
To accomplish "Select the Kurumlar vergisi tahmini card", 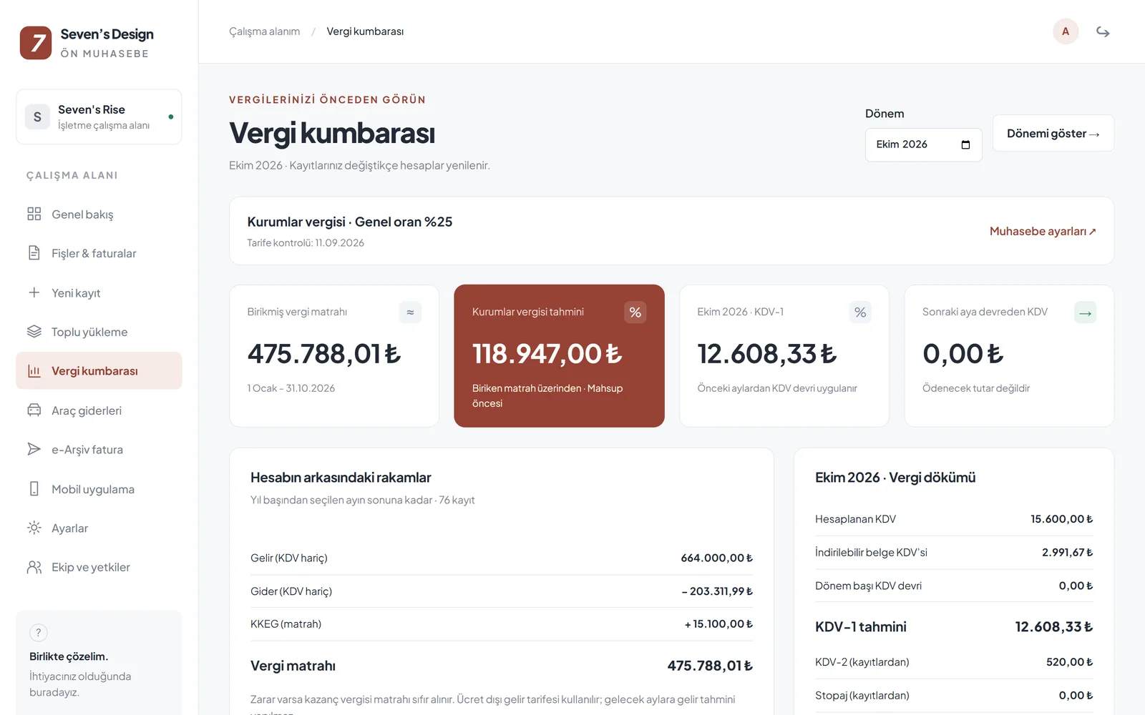I will point(559,356).
